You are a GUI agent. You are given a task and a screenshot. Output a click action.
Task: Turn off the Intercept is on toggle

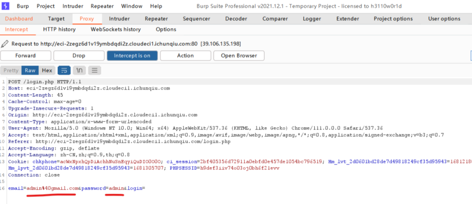tap(132, 56)
